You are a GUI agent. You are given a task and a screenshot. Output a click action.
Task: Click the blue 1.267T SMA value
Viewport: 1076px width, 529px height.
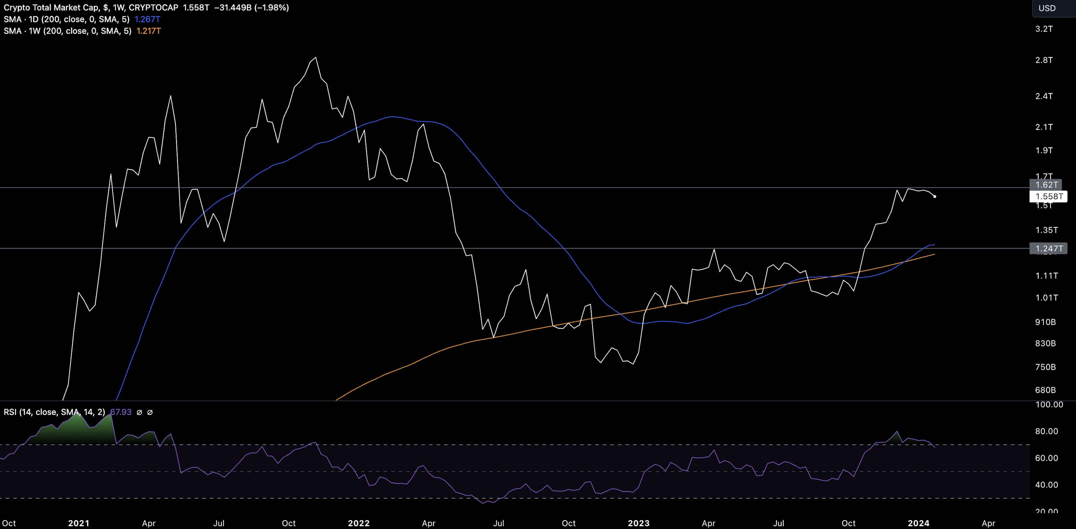[147, 19]
